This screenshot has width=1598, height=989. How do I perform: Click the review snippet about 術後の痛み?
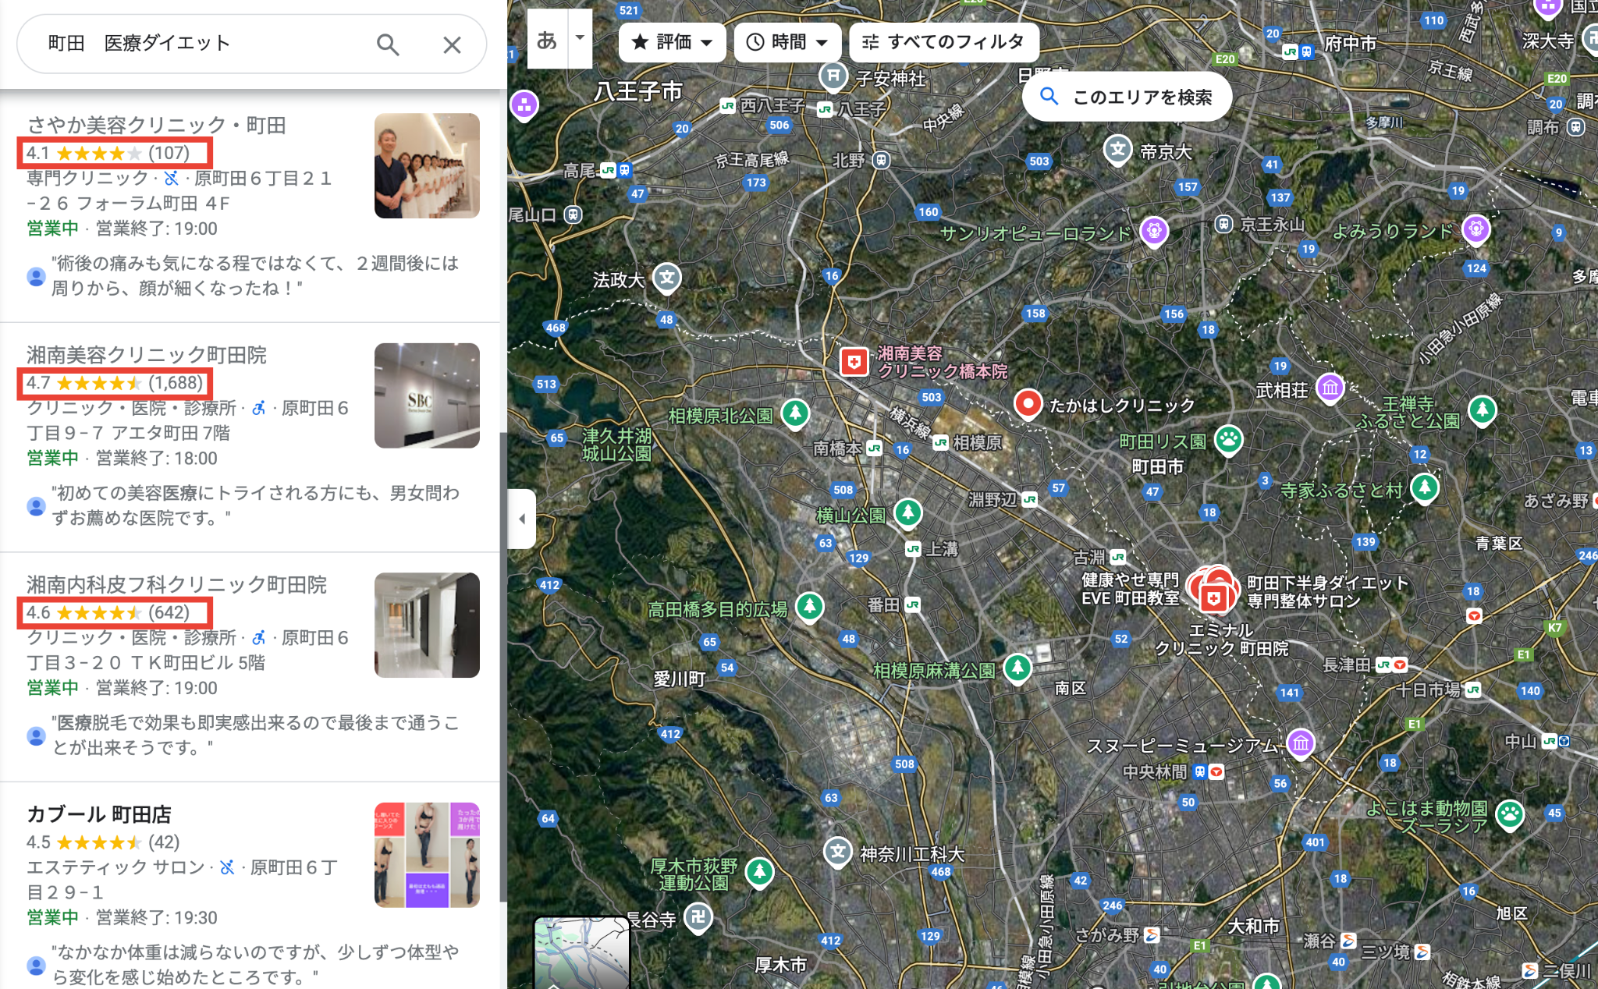point(255,276)
